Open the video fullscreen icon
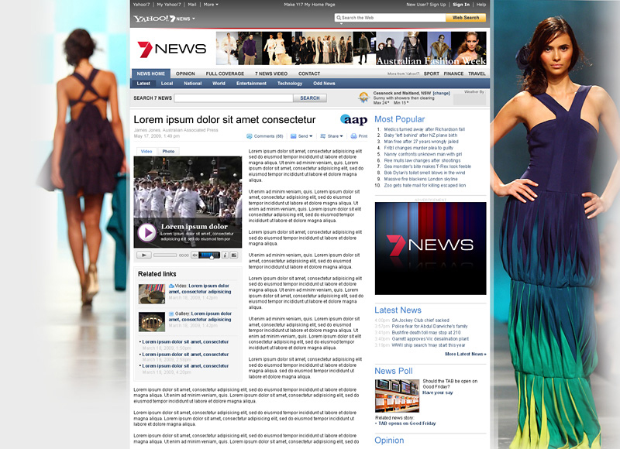 pyautogui.click(x=233, y=255)
